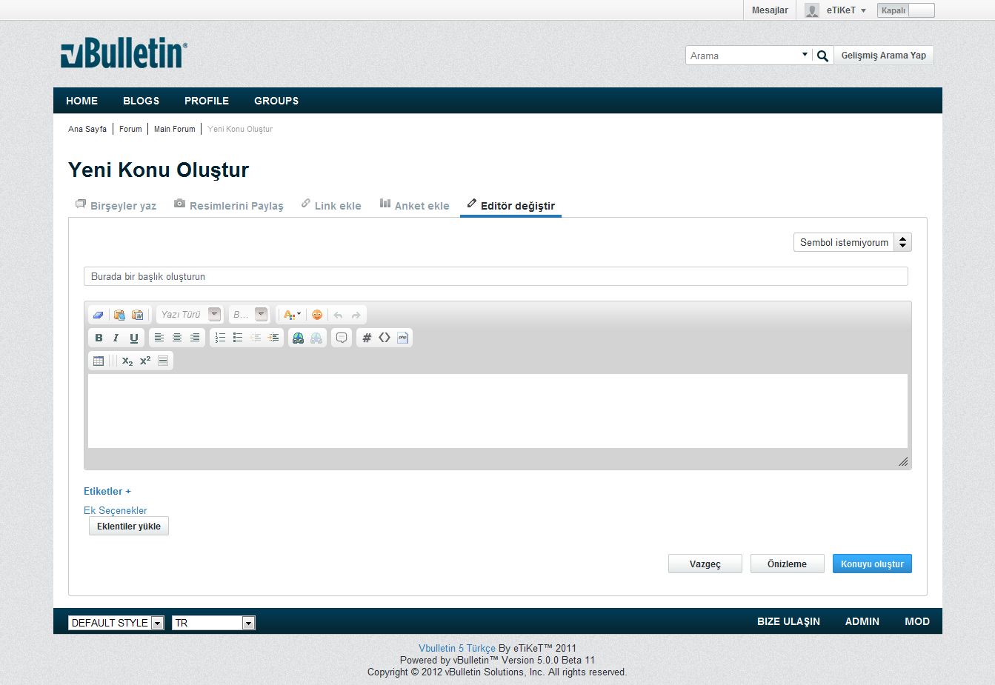Click the insert link globe icon

coord(298,338)
